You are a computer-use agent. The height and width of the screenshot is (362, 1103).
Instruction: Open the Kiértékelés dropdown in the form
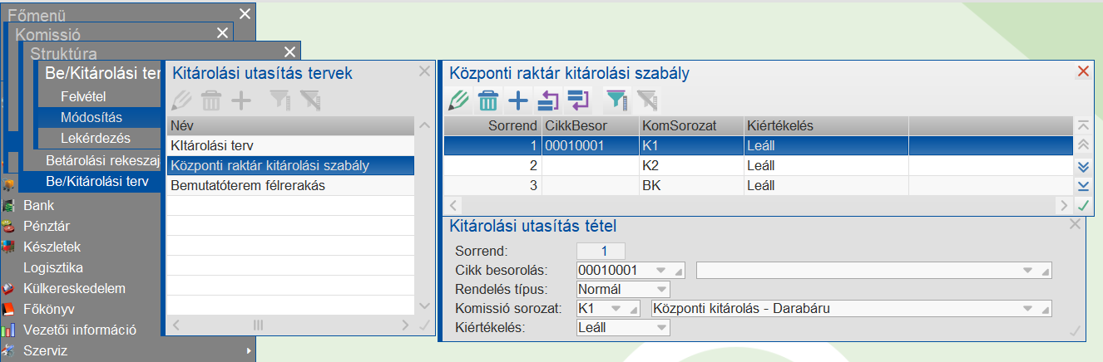click(x=662, y=328)
